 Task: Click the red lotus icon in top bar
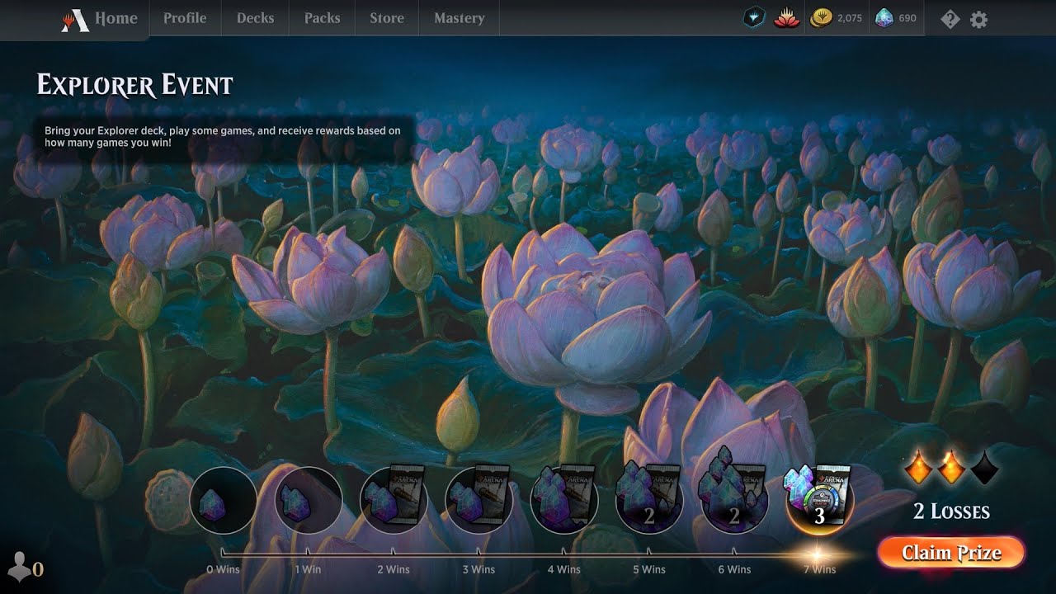(x=786, y=19)
